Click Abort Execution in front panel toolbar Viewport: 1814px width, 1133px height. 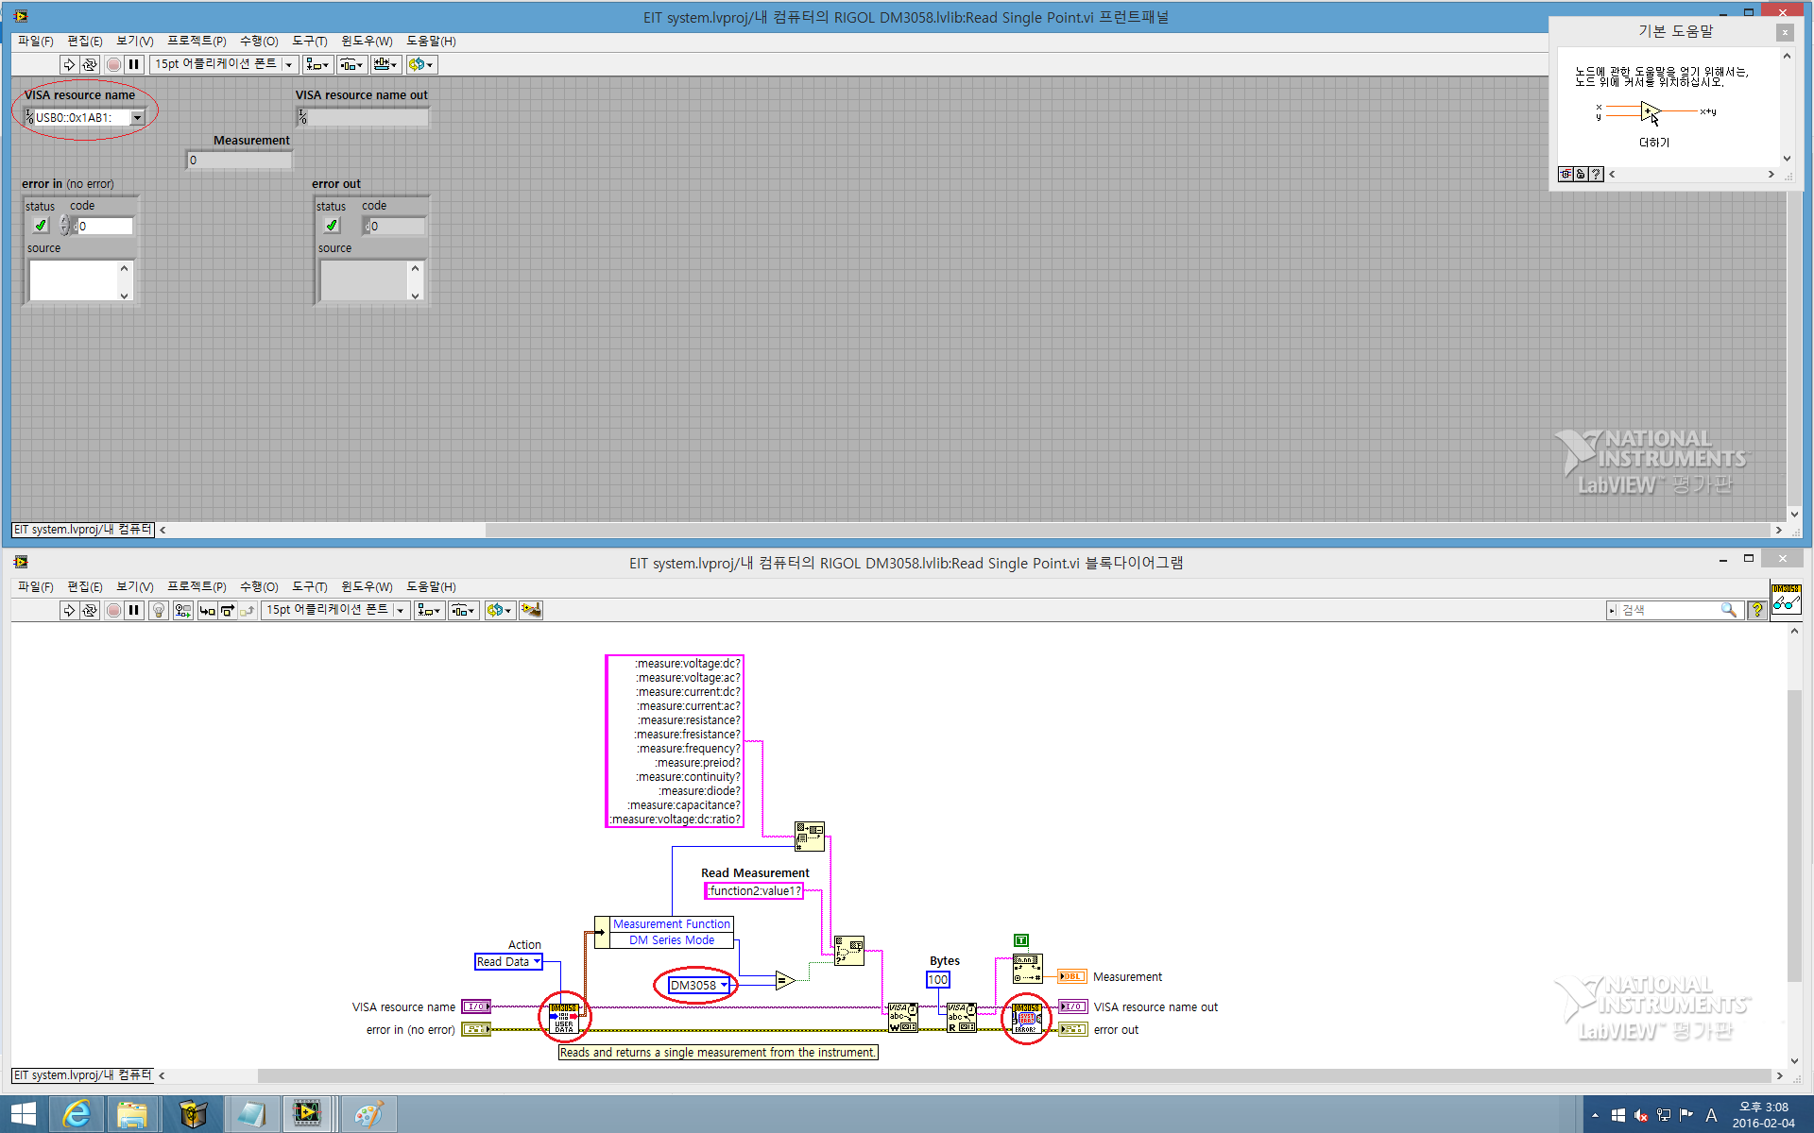113,64
